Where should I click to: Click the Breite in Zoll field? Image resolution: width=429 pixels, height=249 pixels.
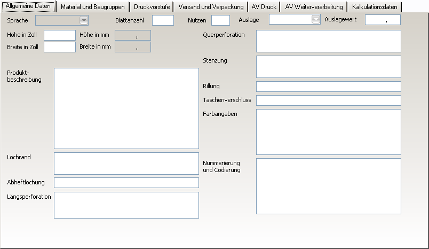(x=60, y=47)
